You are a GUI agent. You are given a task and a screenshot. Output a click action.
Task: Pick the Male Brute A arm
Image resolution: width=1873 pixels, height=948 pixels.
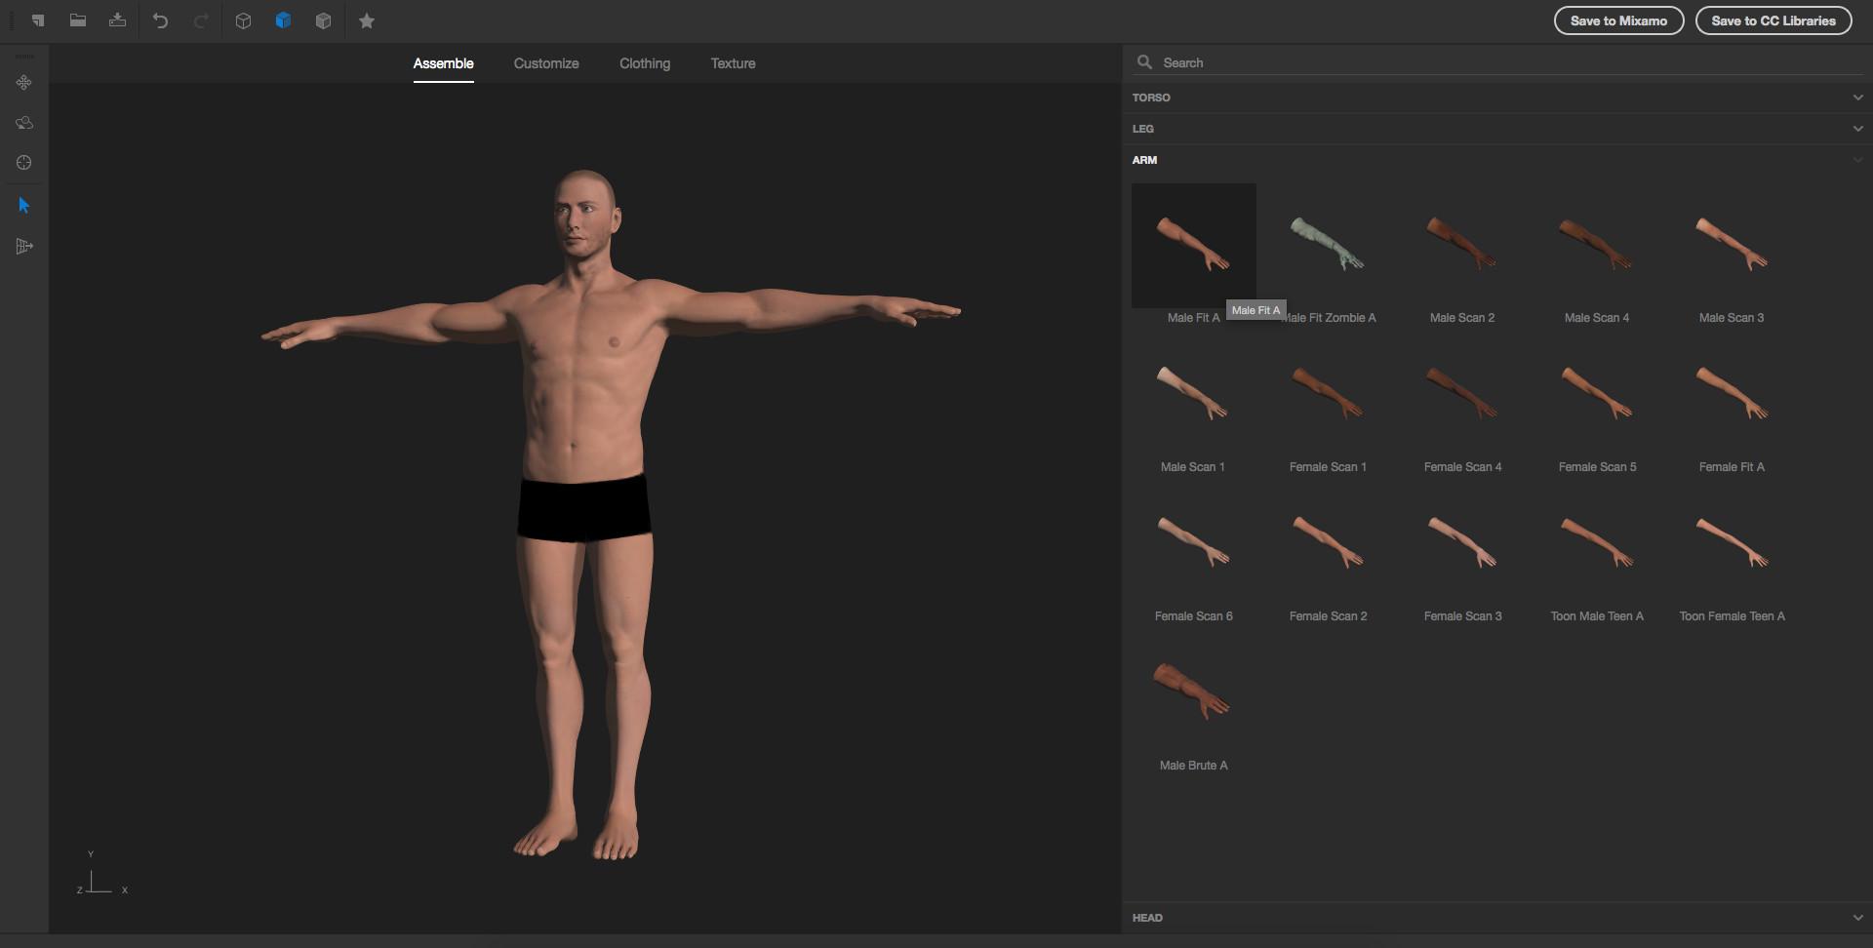pyautogui.click(x=1194, y=693)
